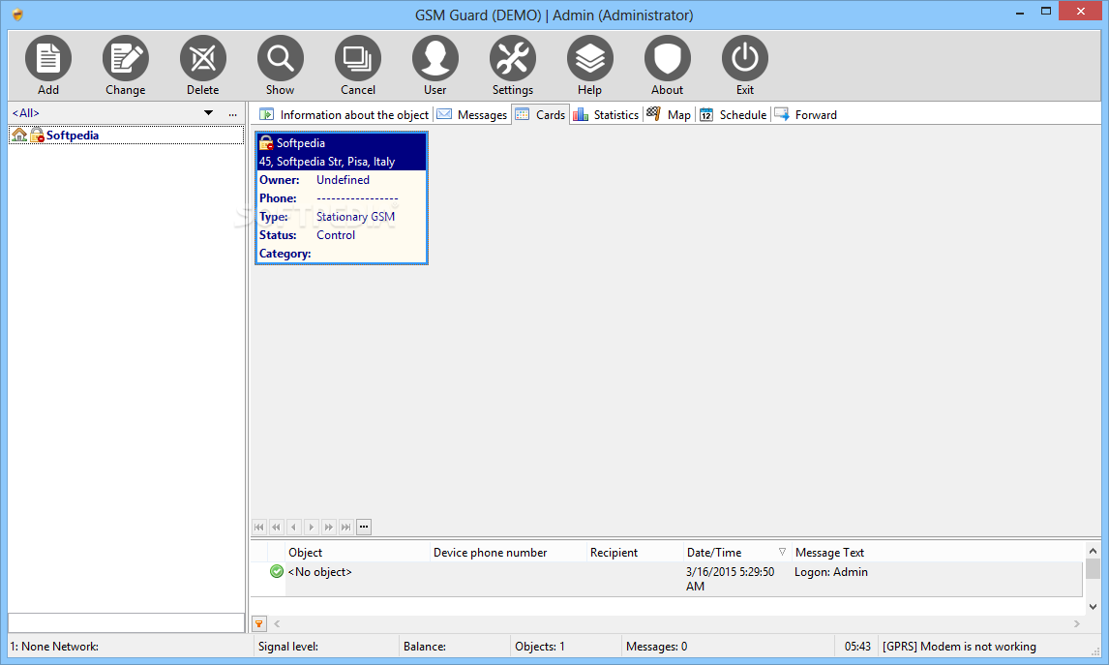Click the GSM Guard title bar app icon
This screenshot has height=665, width=1109.
(x=17, y=15)
